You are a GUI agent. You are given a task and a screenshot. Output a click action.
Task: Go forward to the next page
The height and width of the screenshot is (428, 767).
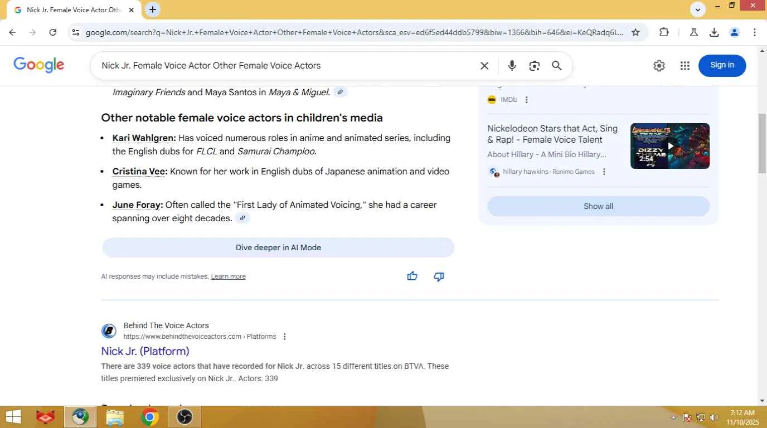click(x=32, y=32)
